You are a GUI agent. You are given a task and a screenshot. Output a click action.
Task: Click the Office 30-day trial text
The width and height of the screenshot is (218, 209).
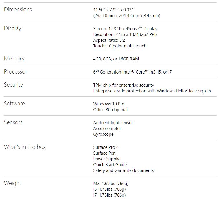(x=110, y=110)
